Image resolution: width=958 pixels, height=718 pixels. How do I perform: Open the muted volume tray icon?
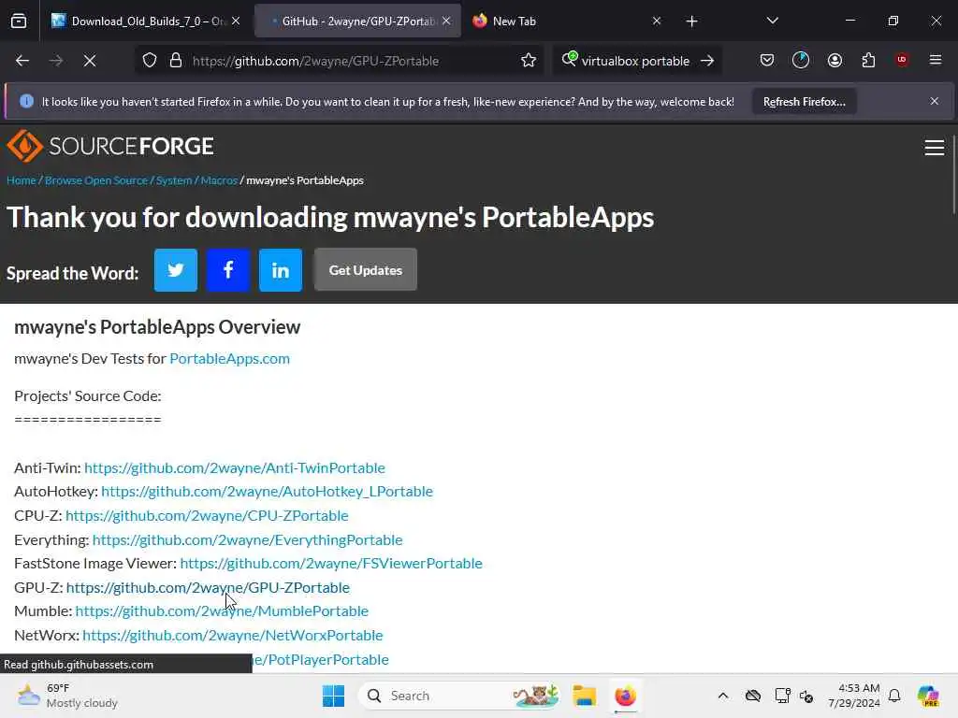[806, 696]
